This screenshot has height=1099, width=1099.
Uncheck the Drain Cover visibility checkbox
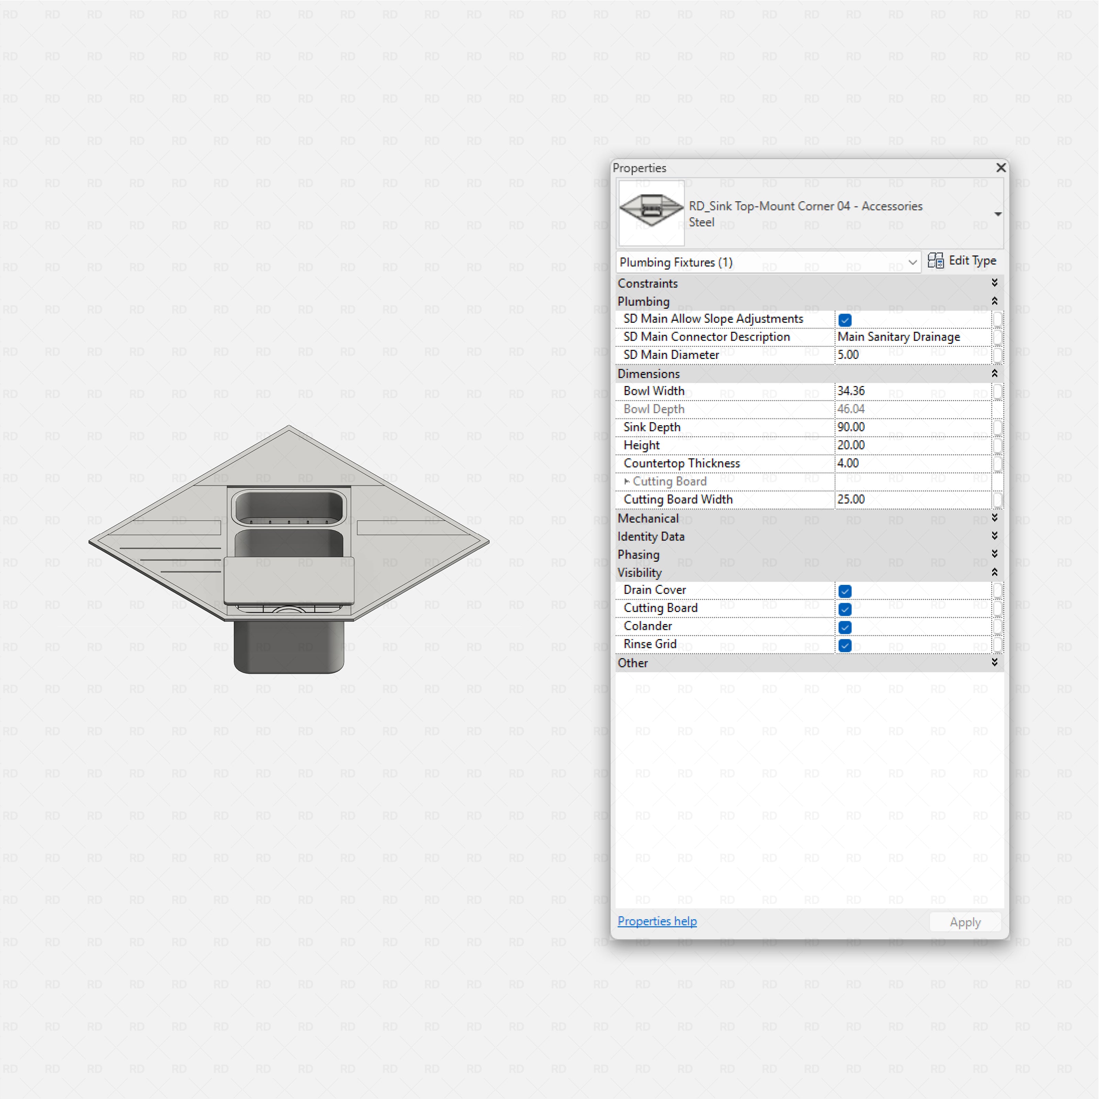(845, 590)
